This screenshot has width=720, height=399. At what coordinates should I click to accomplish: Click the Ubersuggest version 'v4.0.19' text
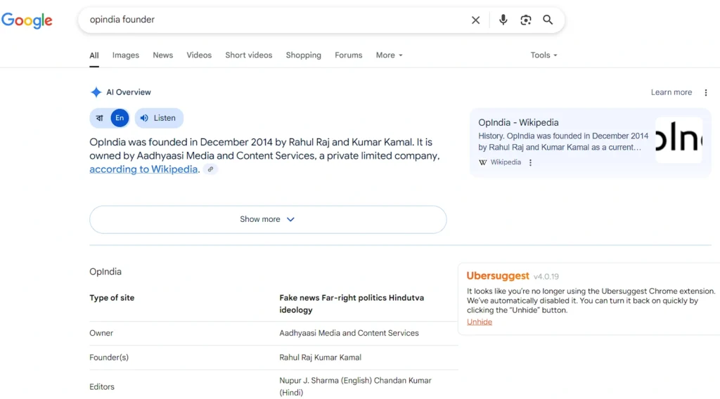(x=546, y=277)
